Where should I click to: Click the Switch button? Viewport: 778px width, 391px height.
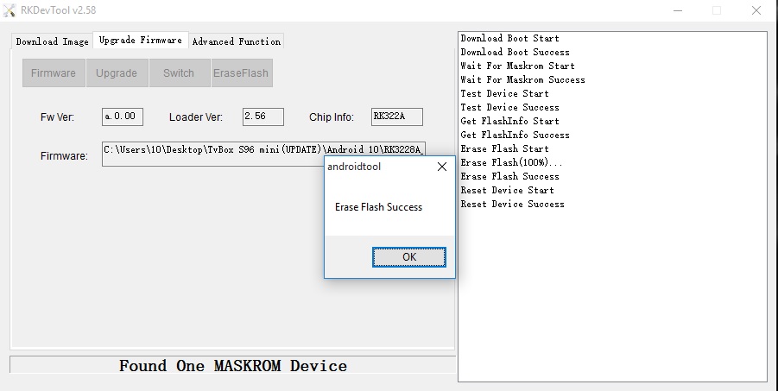point(179,73)
